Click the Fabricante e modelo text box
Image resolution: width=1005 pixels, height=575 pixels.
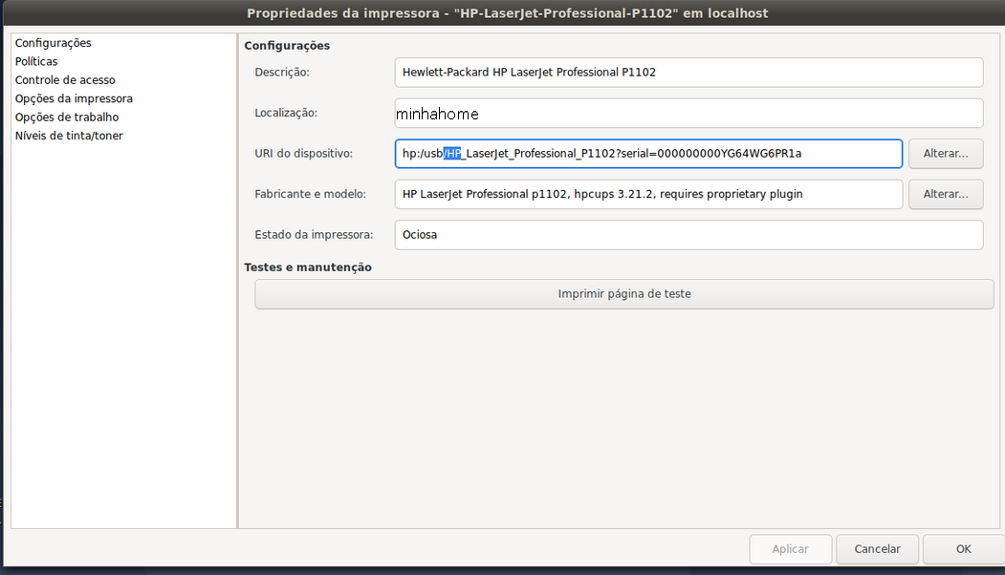tap(648, 194)
